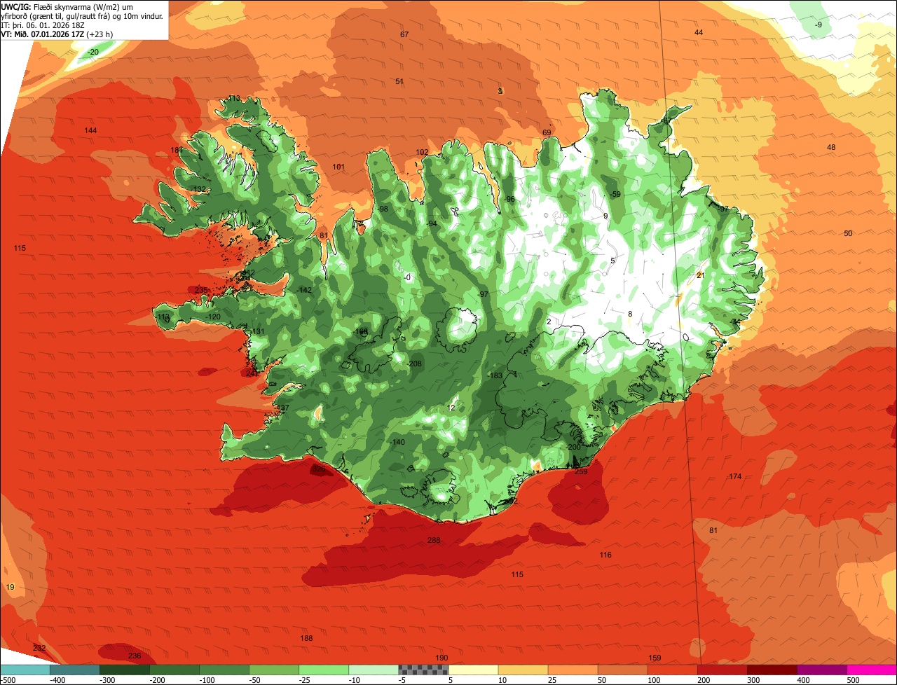
Task: Click the flux value -208 over western highlands
Action: [415, 364]
